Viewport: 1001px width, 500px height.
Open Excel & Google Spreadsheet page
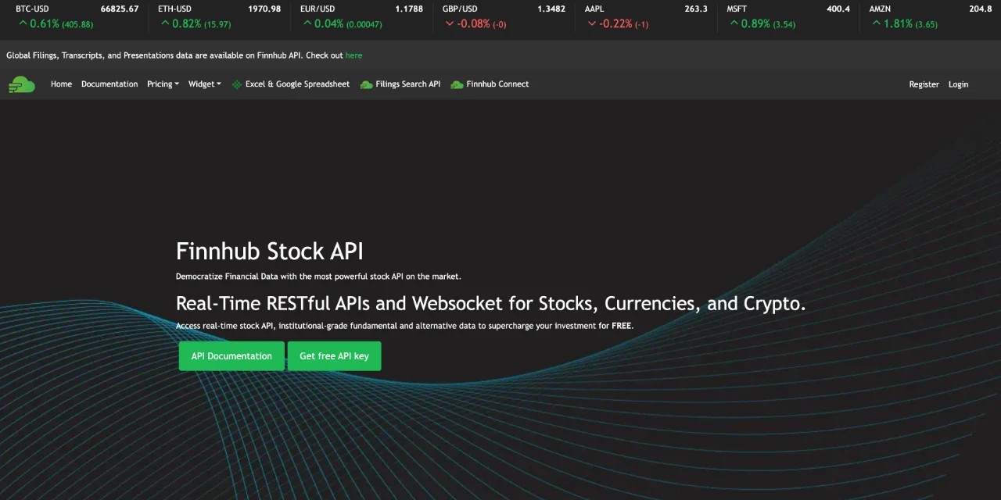click(x=297, y=84)
